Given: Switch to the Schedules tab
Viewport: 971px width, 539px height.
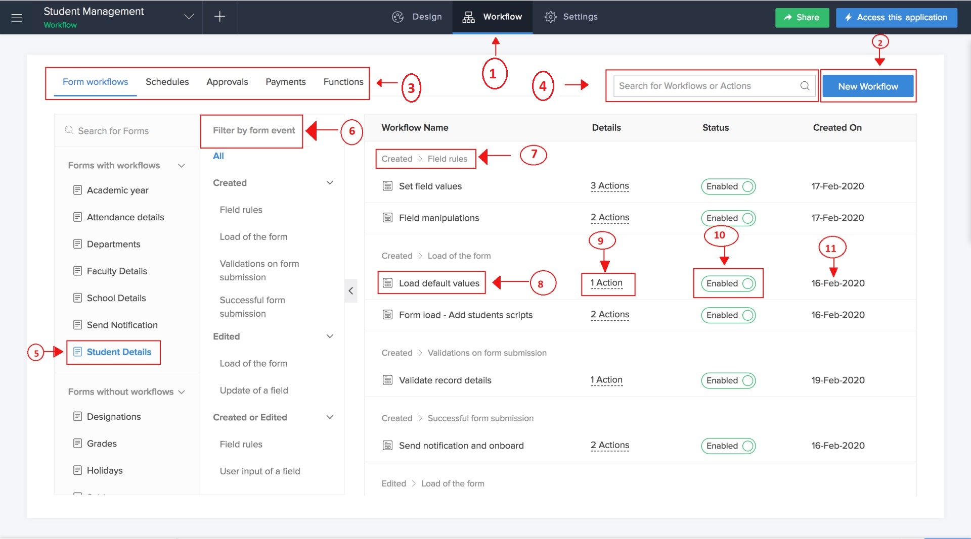Looking at the screenshot, I should (x=167, y=81).
